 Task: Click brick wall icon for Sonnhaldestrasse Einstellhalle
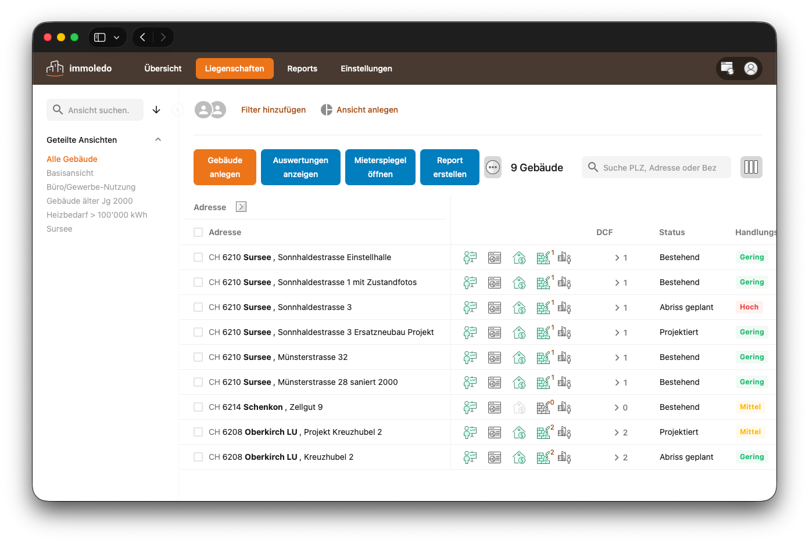[544, 257]
